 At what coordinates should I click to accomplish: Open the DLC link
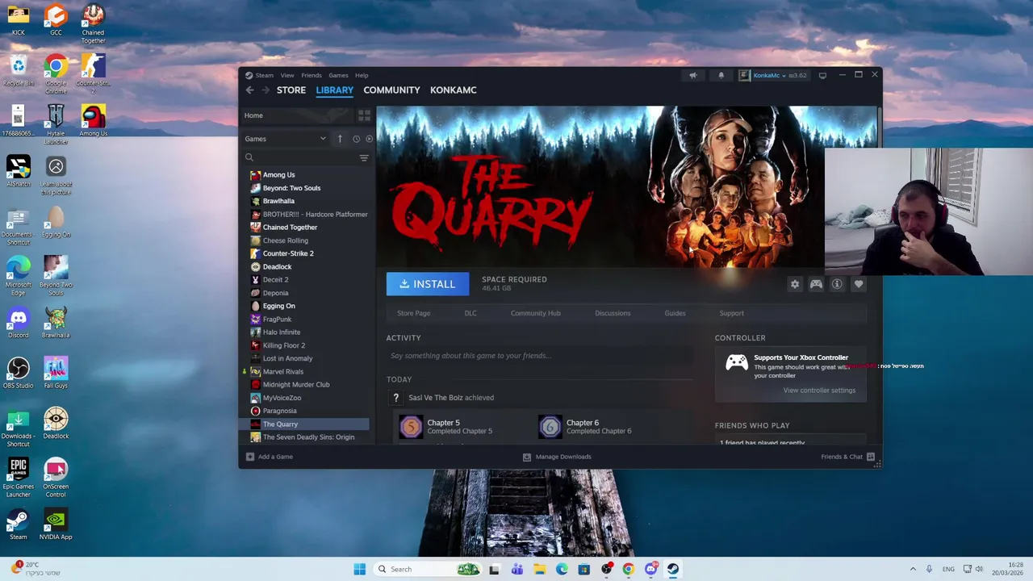coord(470,313)
